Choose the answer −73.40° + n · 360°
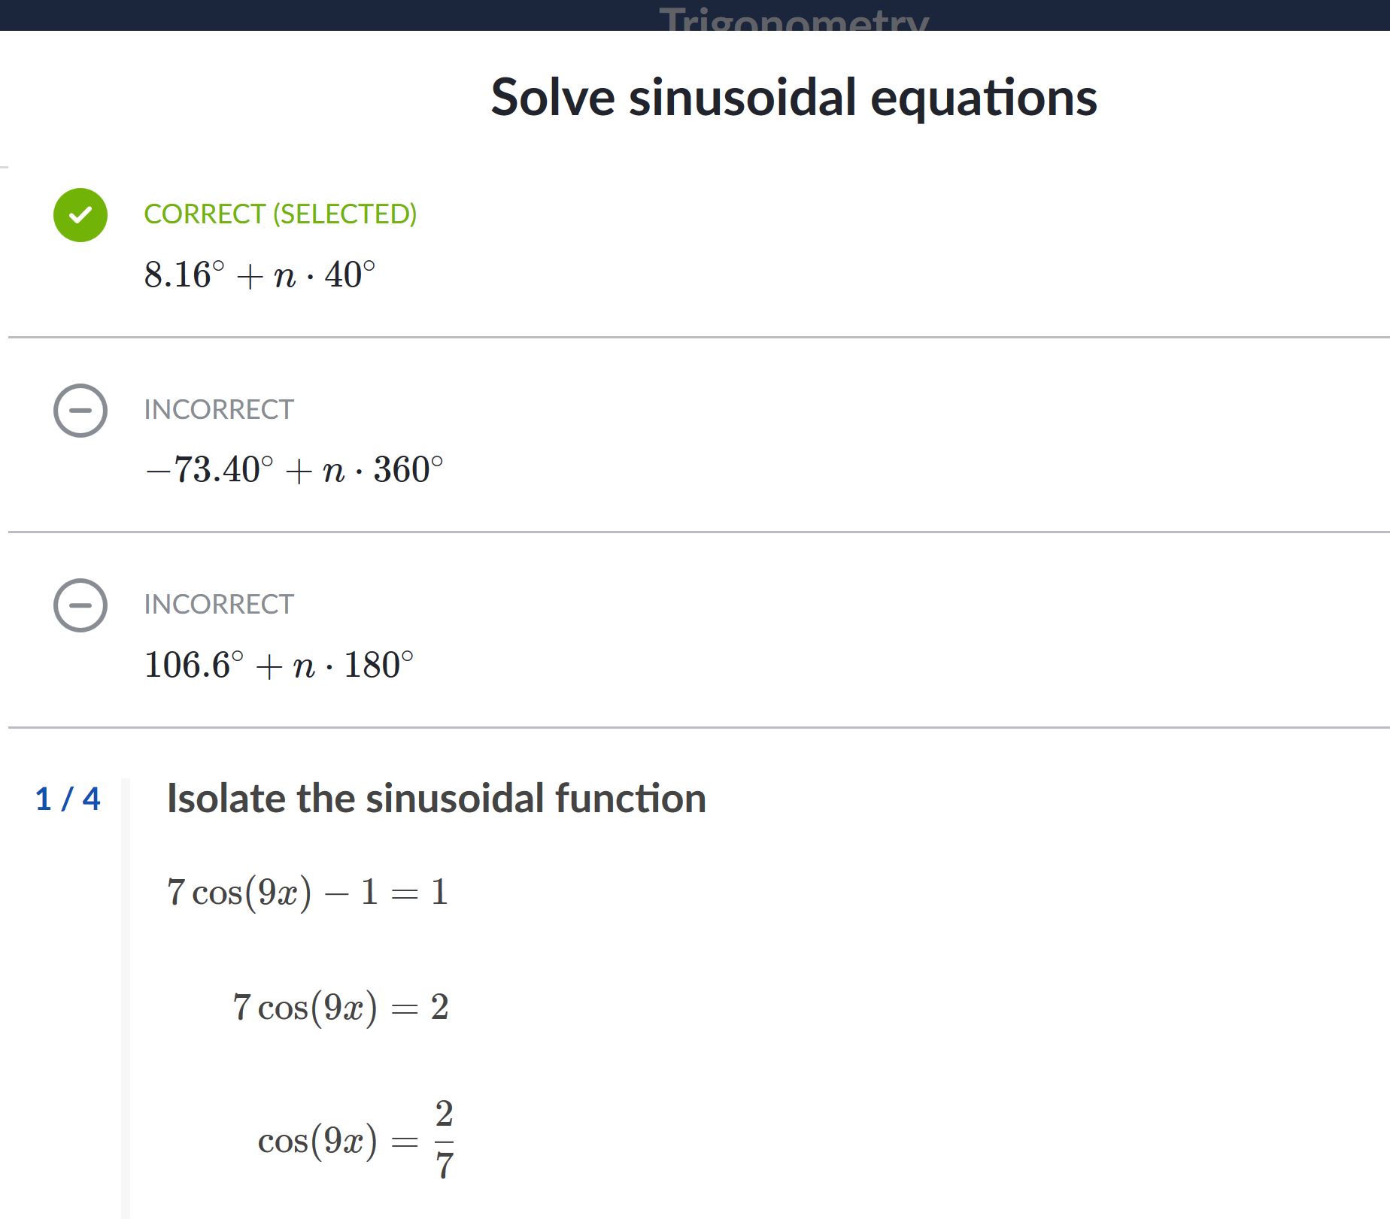The image size is (1390, 1219). tap(294, 470)
